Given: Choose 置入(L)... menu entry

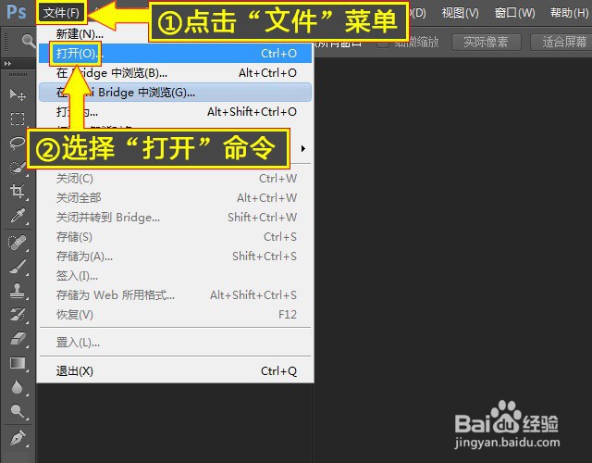Looking at the screenshot, I should [x=175, y=343].
